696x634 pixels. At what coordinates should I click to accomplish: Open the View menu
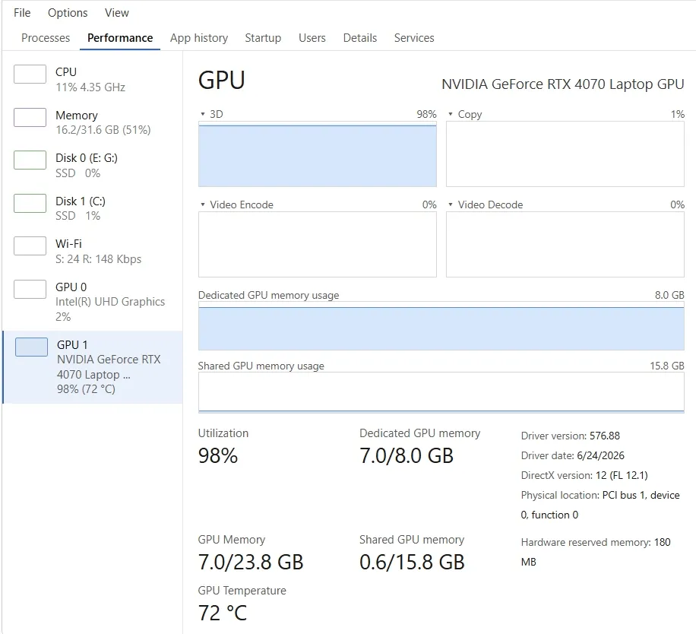click(x=117, y=13)
